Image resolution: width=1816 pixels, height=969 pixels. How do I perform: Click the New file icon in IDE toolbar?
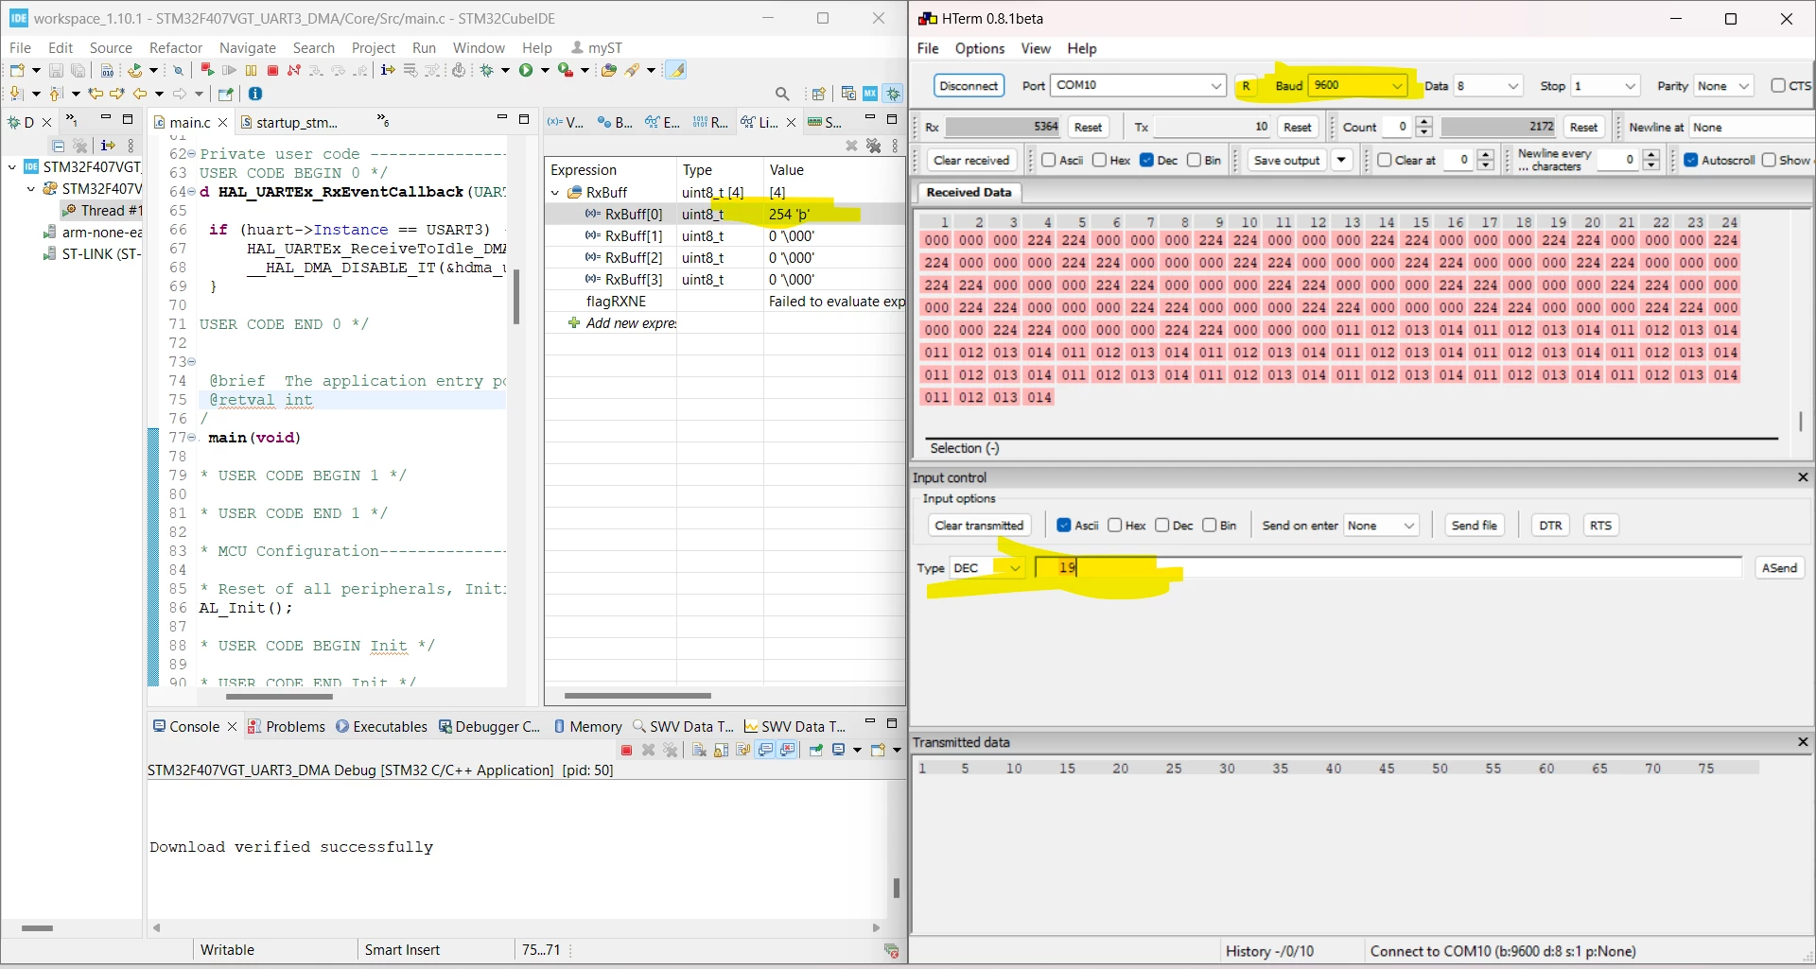tap(16, 70)
